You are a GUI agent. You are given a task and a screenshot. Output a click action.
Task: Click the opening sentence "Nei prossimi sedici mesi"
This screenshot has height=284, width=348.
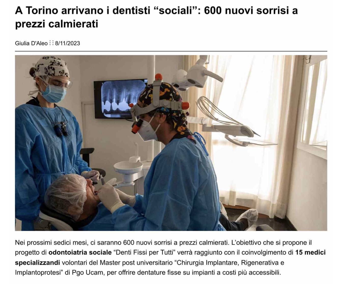point(52,243)
